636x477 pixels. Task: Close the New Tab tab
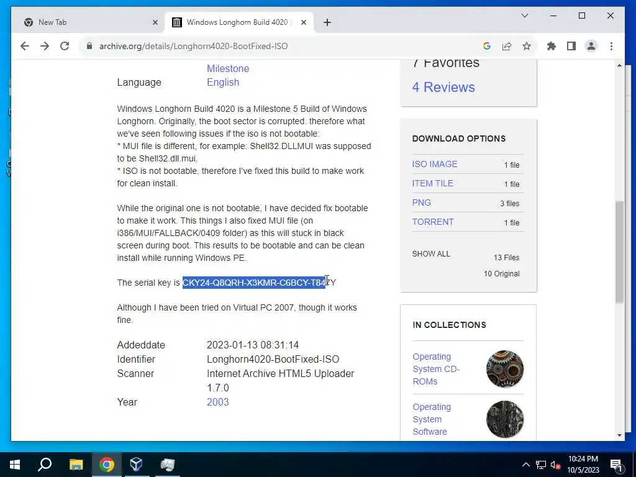(155, 22)
